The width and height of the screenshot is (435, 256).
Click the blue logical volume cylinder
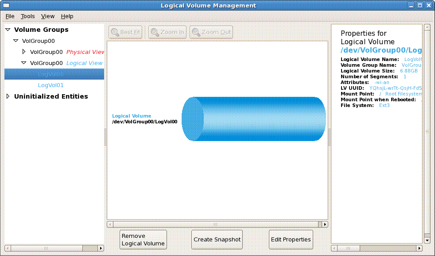click(x=253, y=119)
